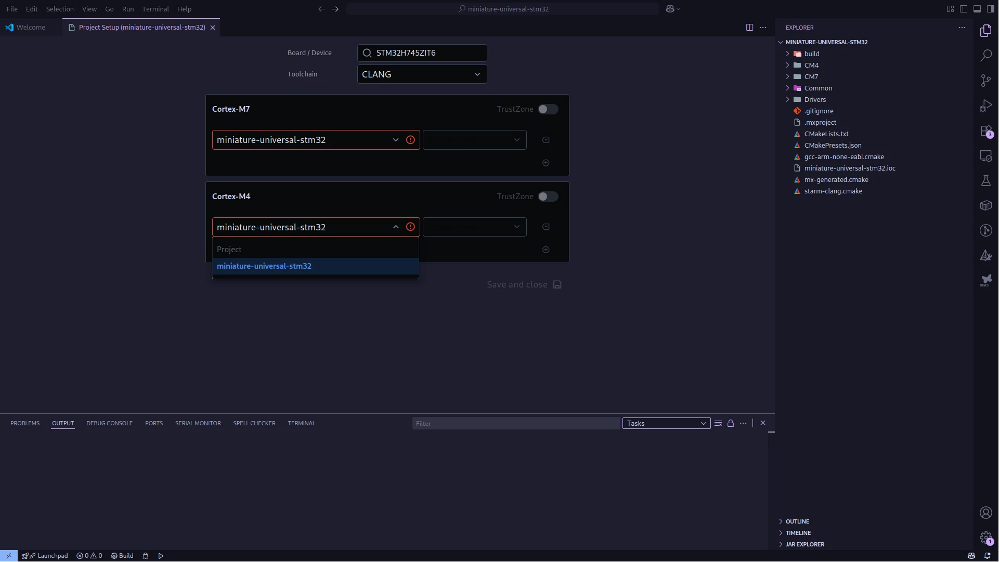Screen dimensions: 999x562
Task: Switch to the Welcome tab
Action: tap(31, 28)
